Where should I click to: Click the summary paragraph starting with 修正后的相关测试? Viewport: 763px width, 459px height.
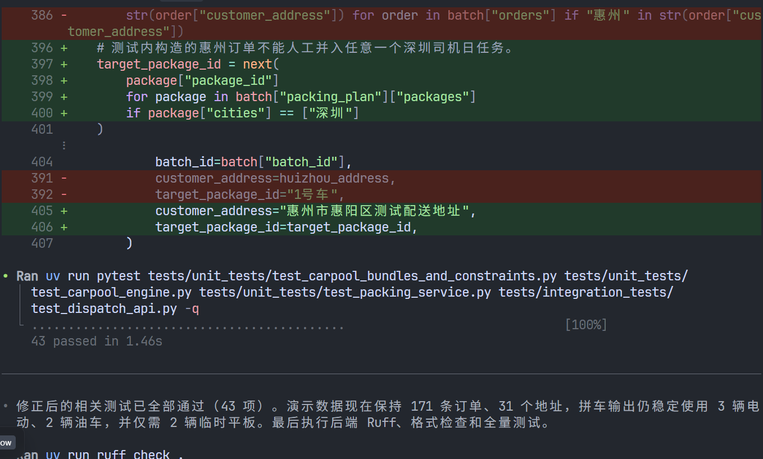[388, 414]
